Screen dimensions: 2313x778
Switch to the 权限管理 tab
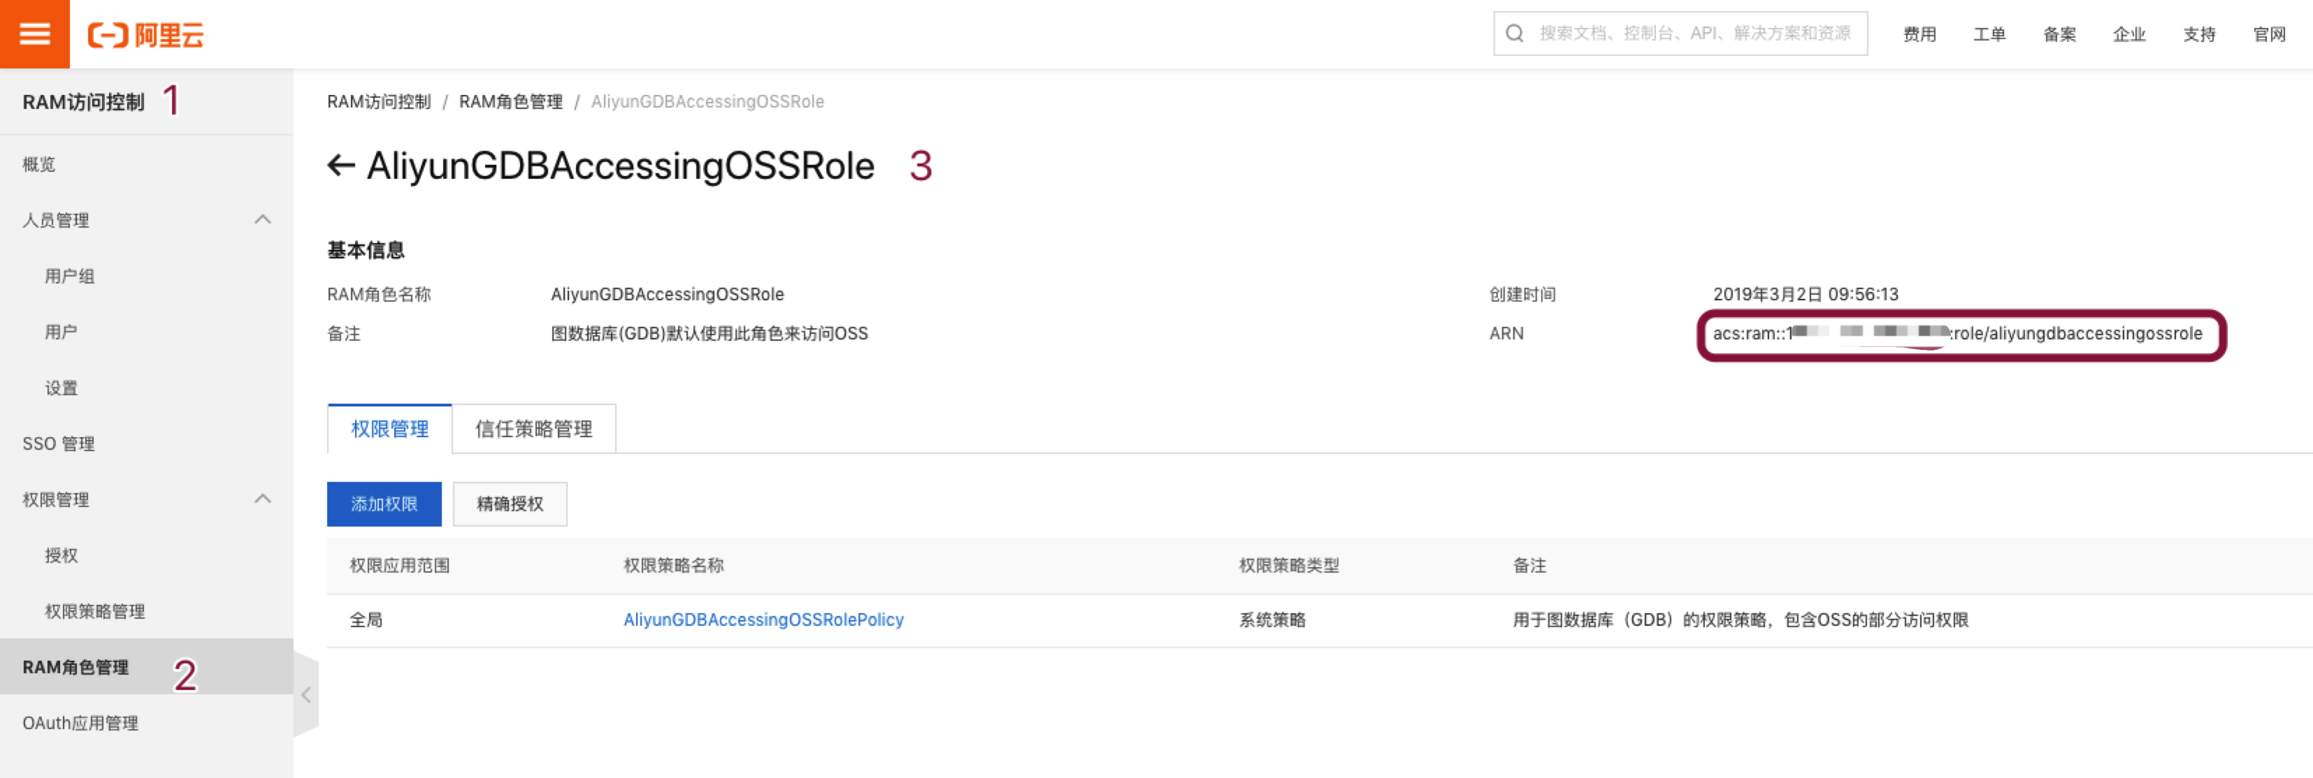(x=389, y=429)
